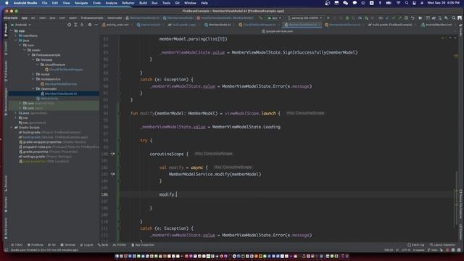The width and height of the screenshot is (464, 261).
Task: Open the Event Log
Action: point(415,245)
